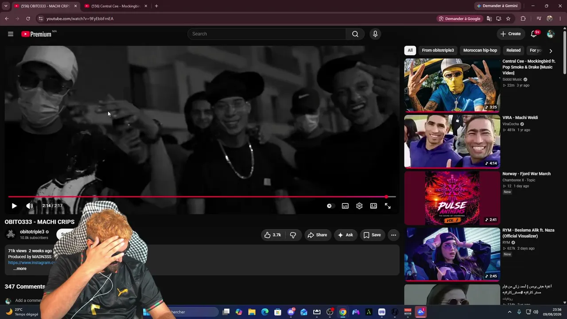Mute the video volume
The width and height of the screenshot is (567, 319).
pyautogui.click(x=30, y=206)
